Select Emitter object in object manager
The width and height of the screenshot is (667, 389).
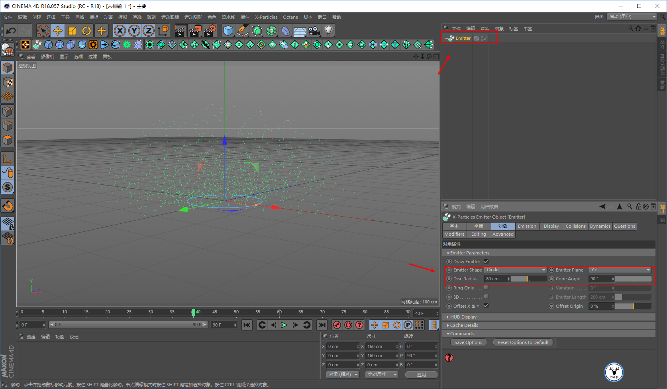tap(463, 38)
